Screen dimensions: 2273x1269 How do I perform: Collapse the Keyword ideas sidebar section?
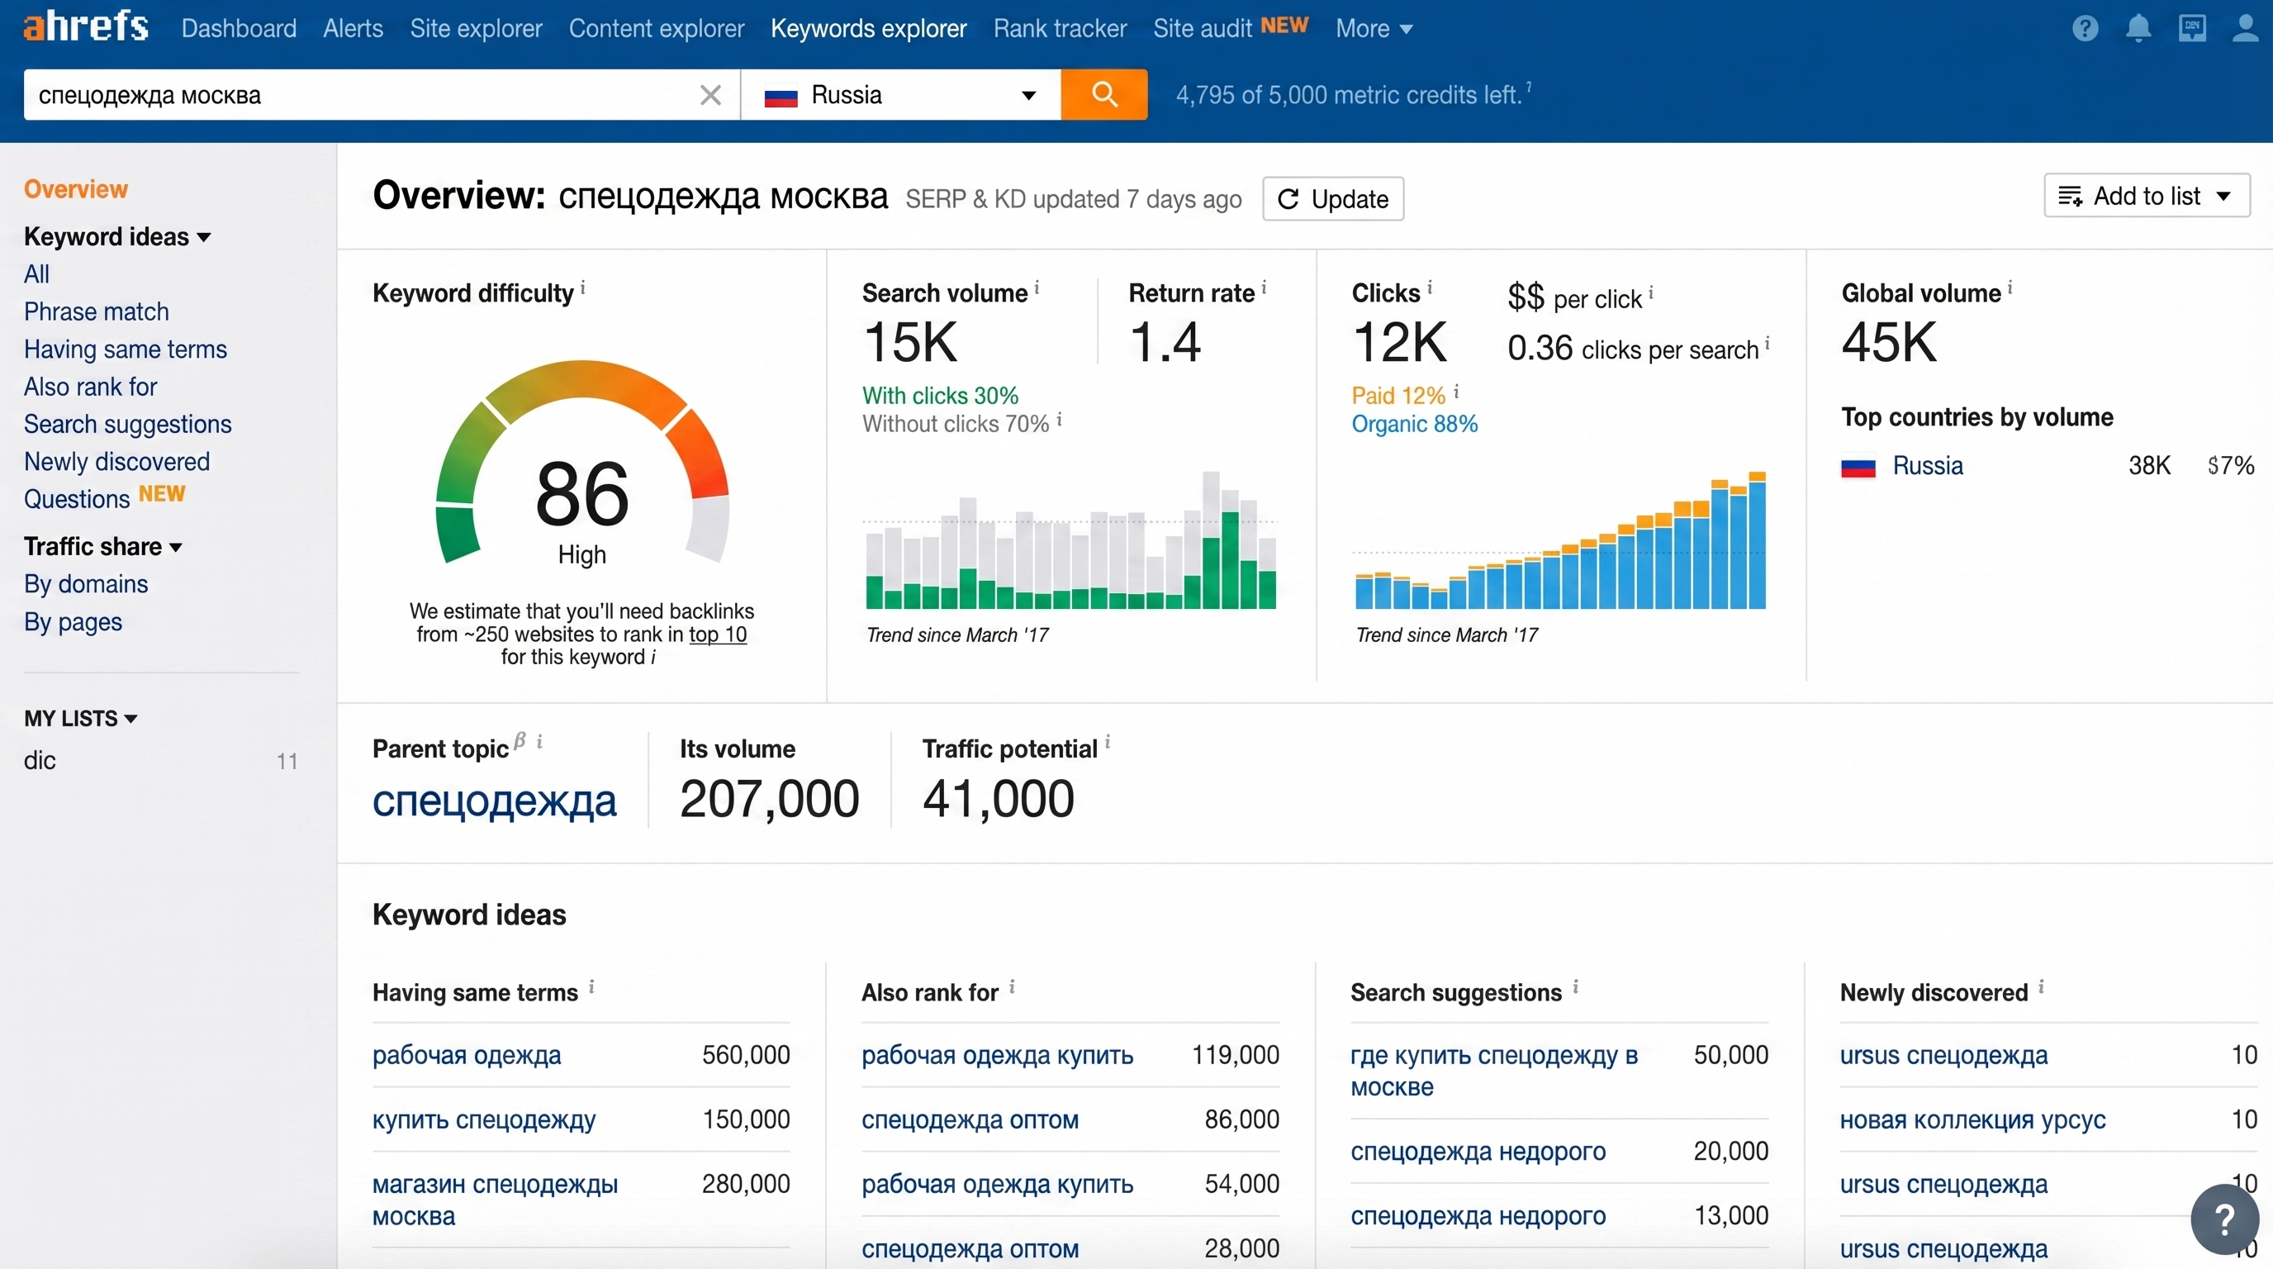point(117,236)
